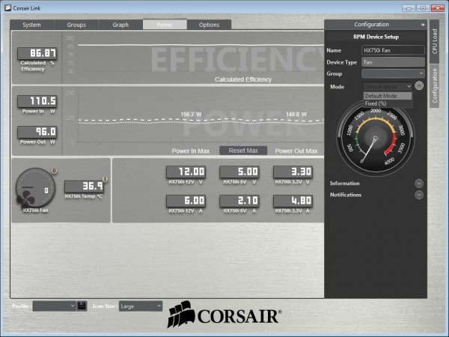
Task: Go to the Options tab
Action: tap(209, 25)
